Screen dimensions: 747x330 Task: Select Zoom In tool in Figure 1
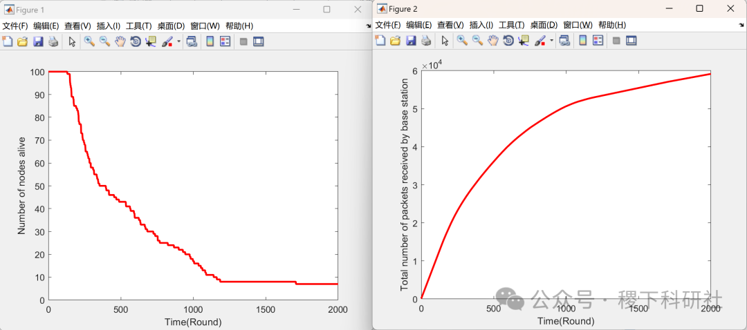(89, 41)
